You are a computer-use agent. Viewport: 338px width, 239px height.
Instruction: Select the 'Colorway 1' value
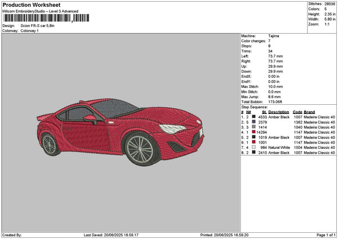click(29, 31)
